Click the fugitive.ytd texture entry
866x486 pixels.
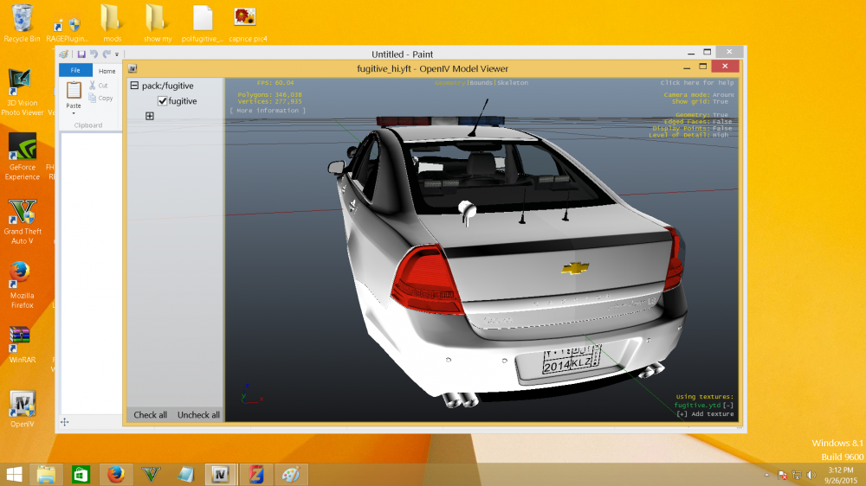point(697,406)
